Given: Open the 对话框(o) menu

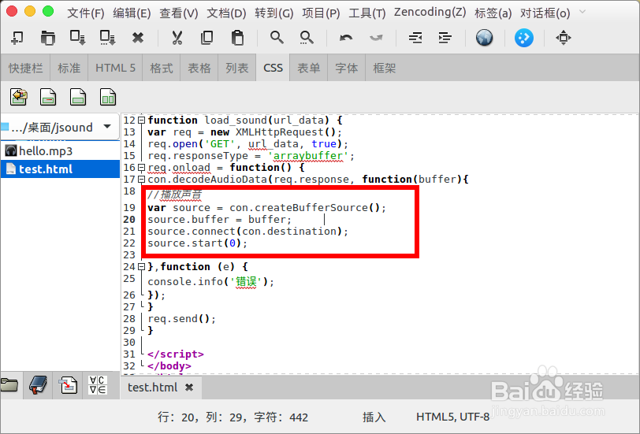Looking at the screenshot, I should [x=545, y=13].
